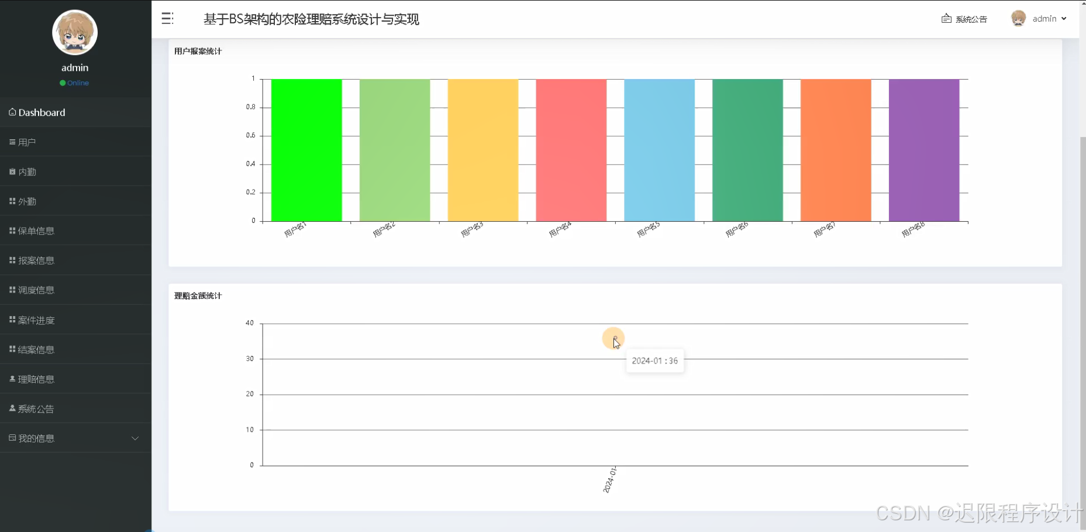
Task: Click the grid icon beside 案件进度
Action: point(12,320)
